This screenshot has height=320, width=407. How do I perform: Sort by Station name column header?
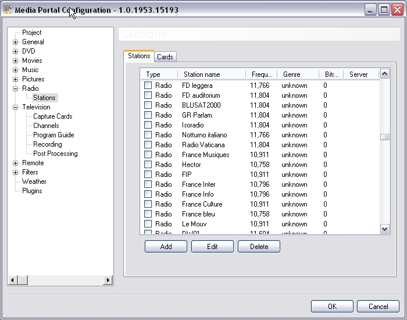212,74
